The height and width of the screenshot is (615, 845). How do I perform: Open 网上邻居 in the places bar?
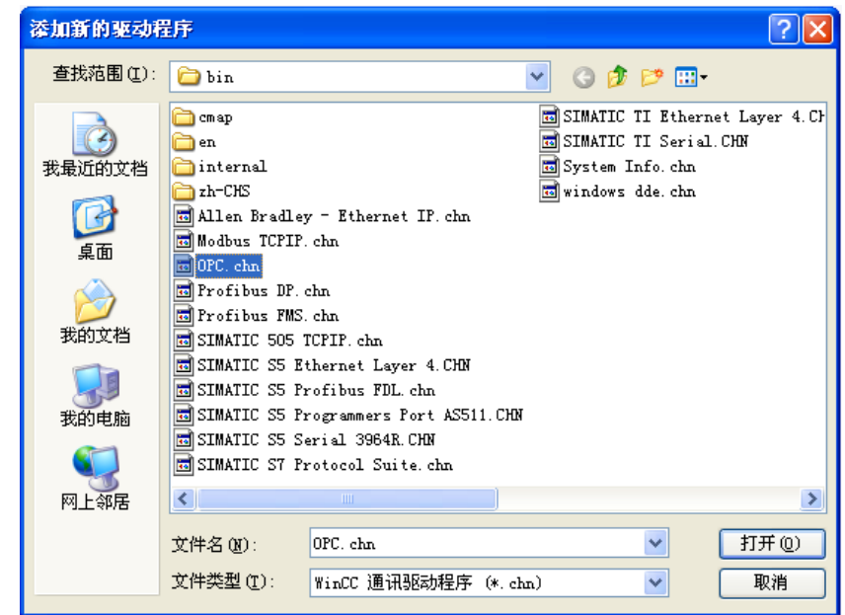tap(96, 479)
